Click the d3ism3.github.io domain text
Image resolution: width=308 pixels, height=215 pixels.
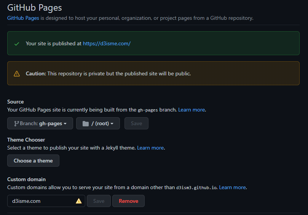coord(196,188)
